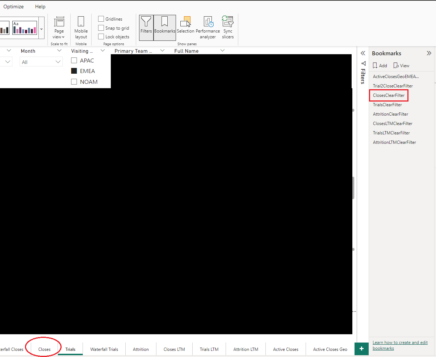Open the Trials LTM page tab
The height and width of the screenshot is (357, 436).
(209, 349)
